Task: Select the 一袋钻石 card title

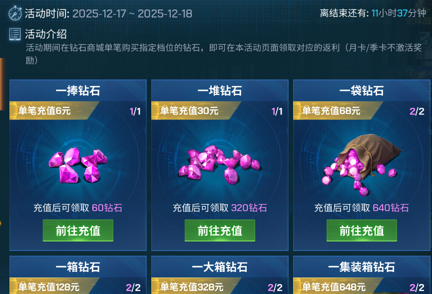Action: 362,90
